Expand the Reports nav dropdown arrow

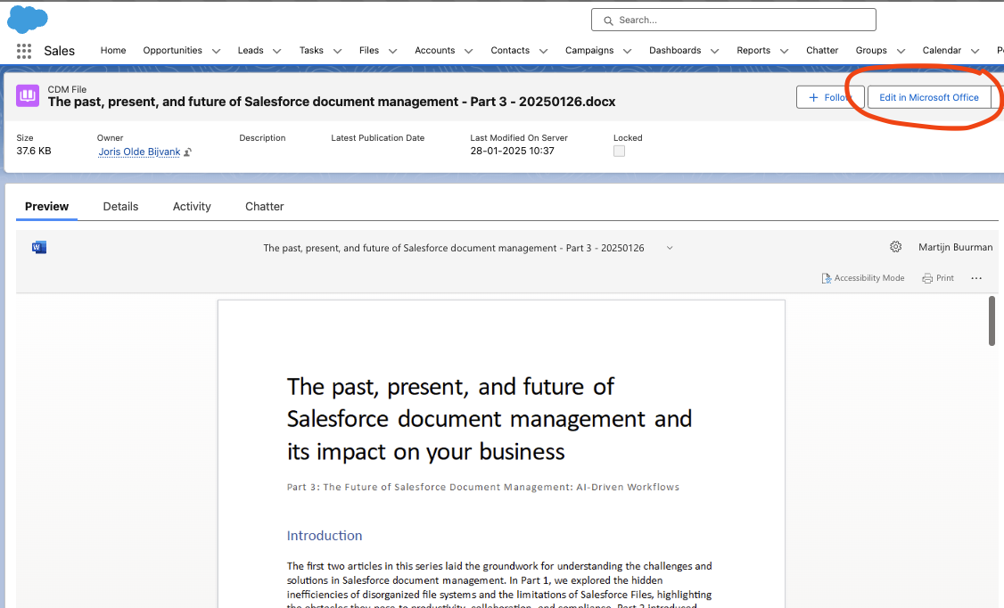[x=785, y=51]
